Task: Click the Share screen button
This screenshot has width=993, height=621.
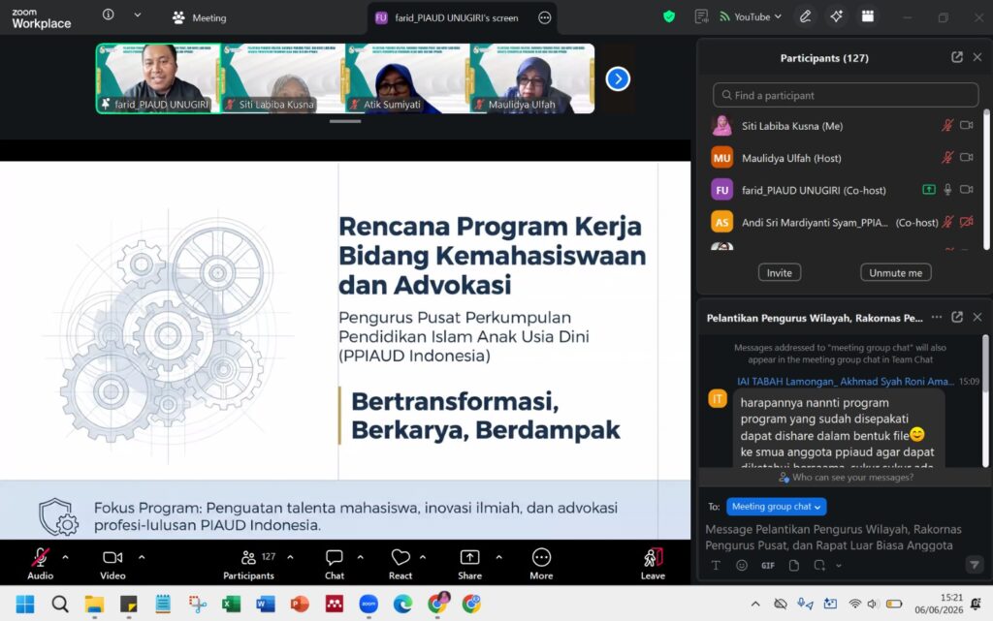Action: point(470,564)
